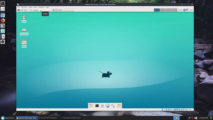Open the gray file manager icon in host dock
The width and height of the screenshot is (213, 120).
(x=3, y=9)
